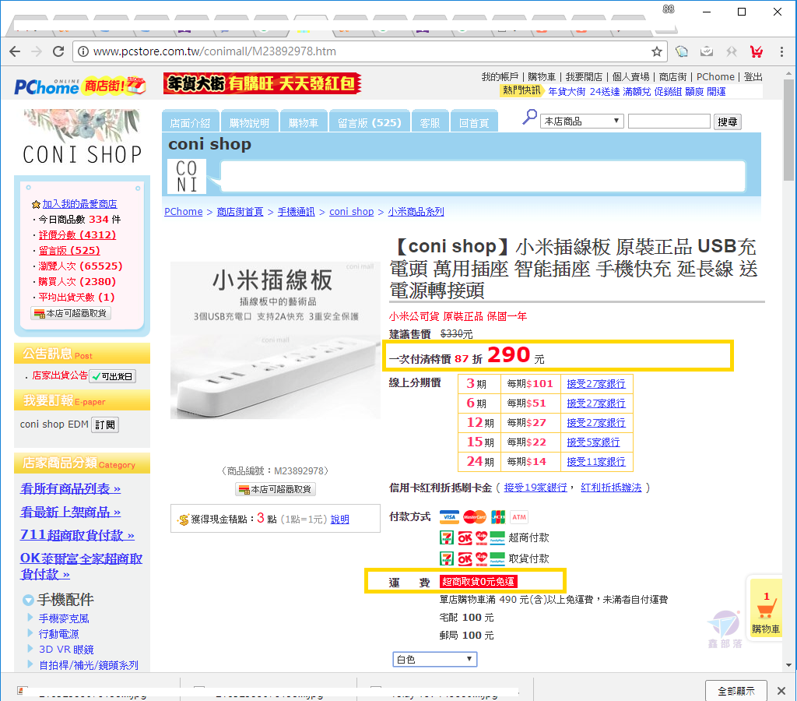Screen dimensions: 797x701
Task: Open the 客服 tab
Action: [430, 122]
